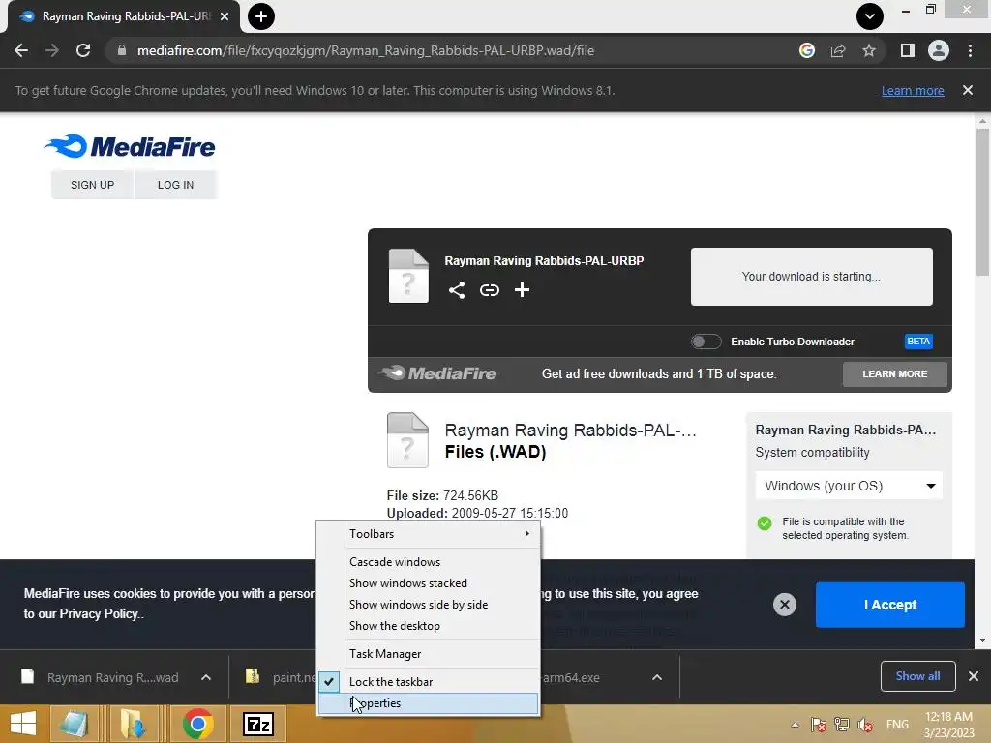
Task: Close the Rayman Raving Rabbids tab
Action: (225, 16)
